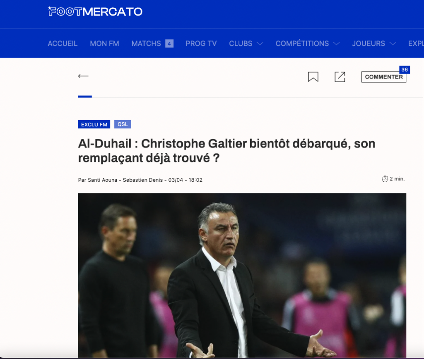The image size is (424, 359).
Task: Expand the COMPÉTITIONS dropdown menu
Action: pos(308,43)
